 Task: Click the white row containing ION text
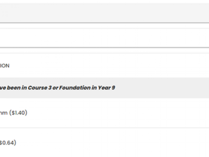click(104, 66)
